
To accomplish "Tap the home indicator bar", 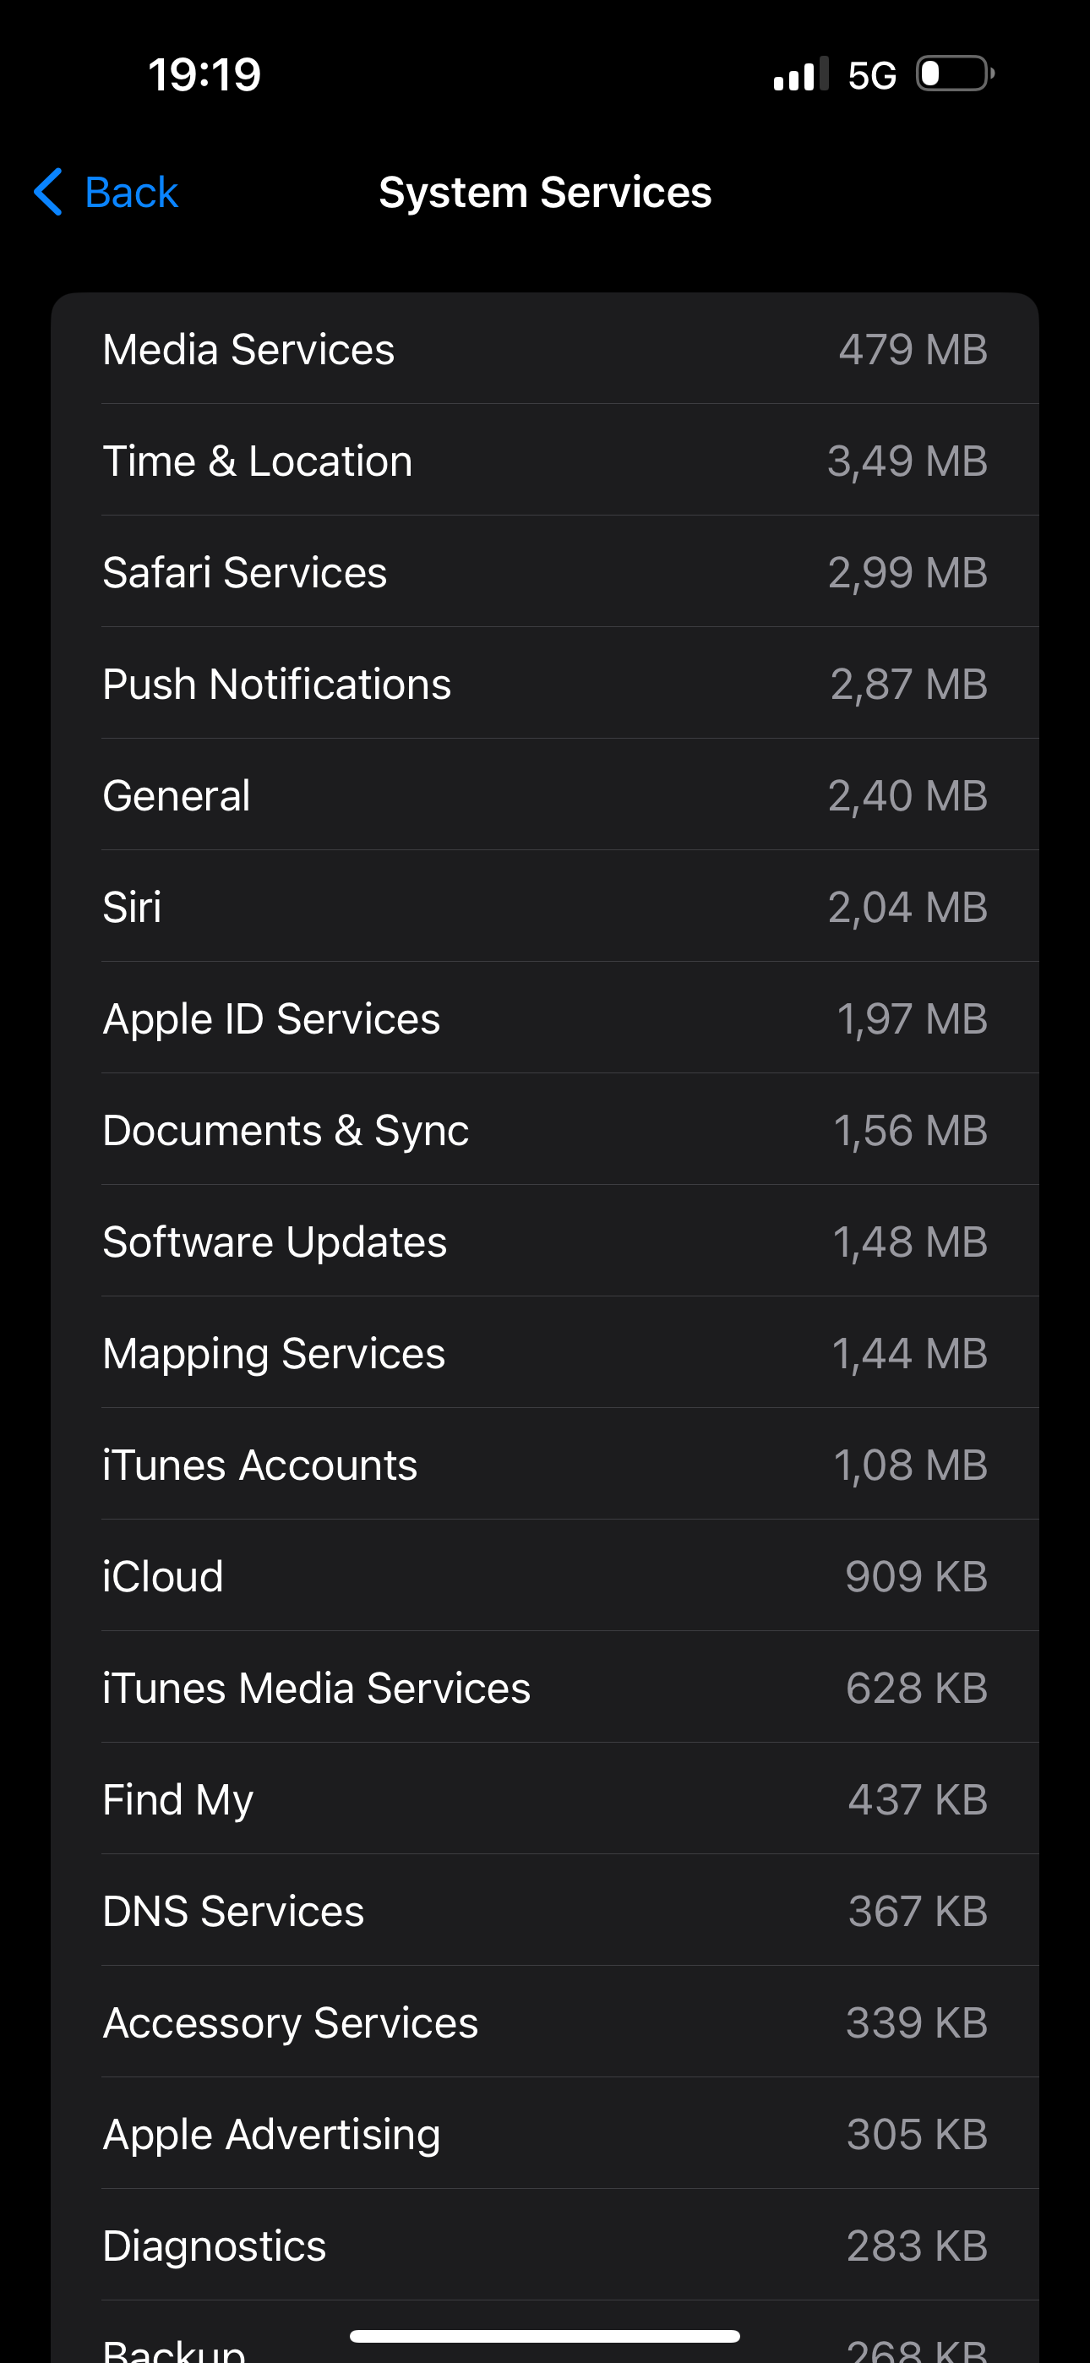I will [x=545, y=2337].
